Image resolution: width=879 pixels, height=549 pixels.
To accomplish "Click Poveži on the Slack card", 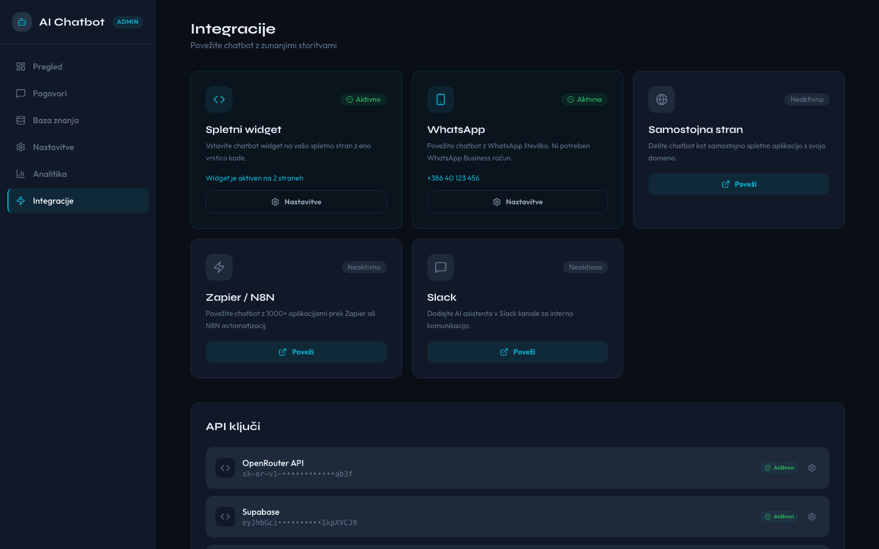I will tap(518, 352).
